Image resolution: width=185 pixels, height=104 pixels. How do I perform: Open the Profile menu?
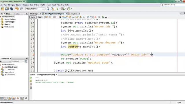43,5
